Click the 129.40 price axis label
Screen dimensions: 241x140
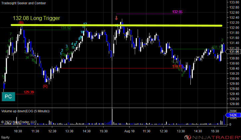234,94
